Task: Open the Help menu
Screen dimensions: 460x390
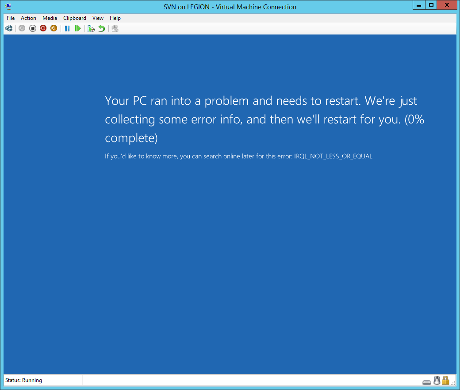Action: pos(115,18)
